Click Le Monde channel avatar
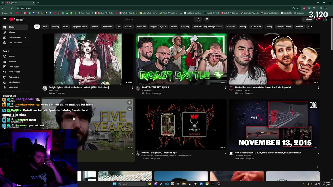 click(x=231, y=154)
